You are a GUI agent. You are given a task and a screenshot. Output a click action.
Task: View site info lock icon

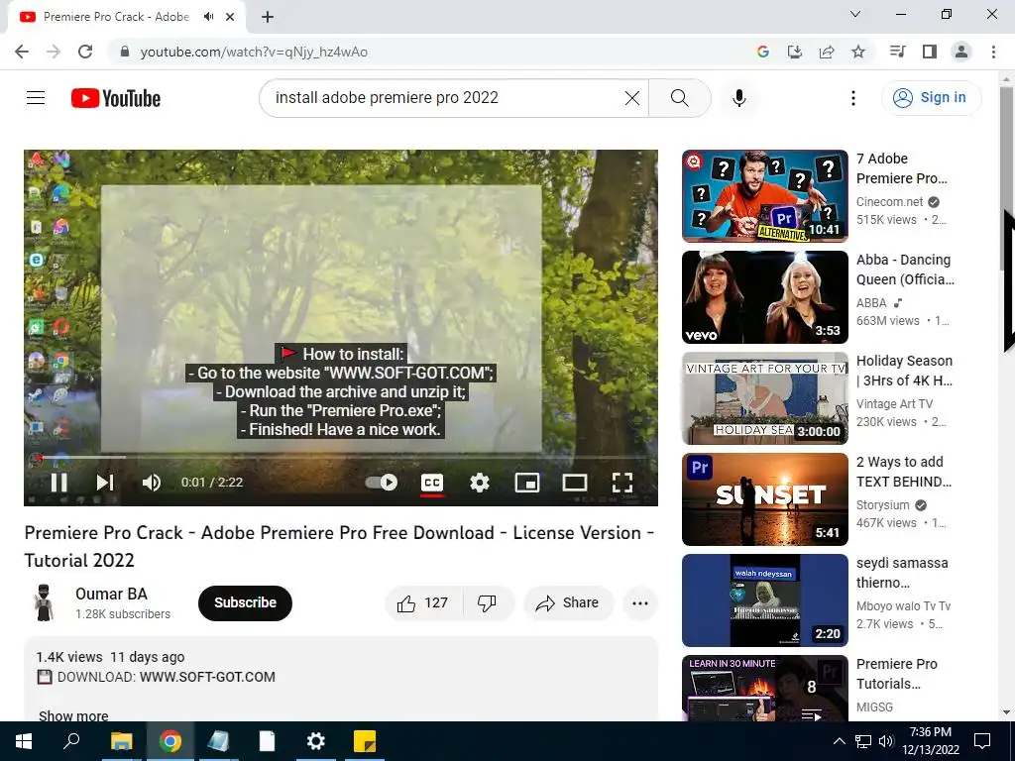[125, 52]
